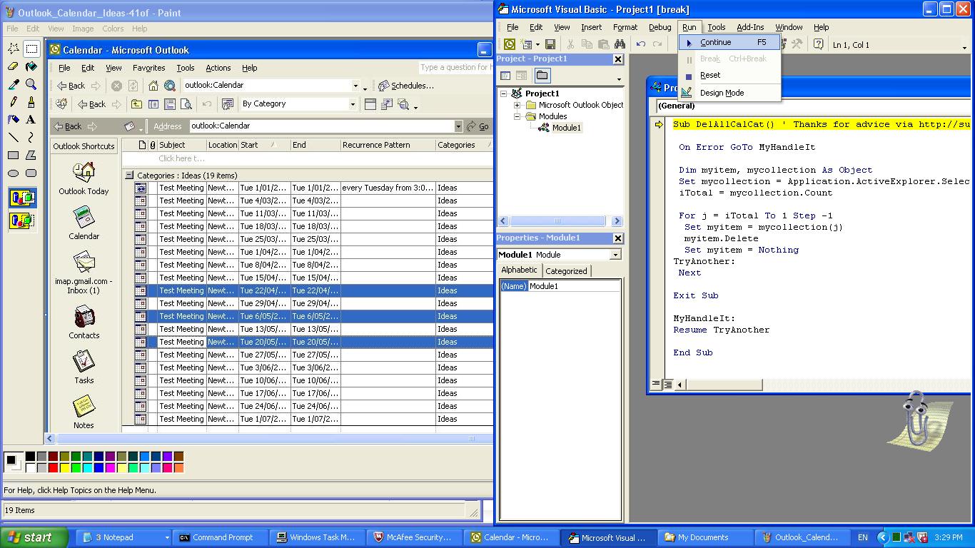Select the Free-Form Select tool in Paint
This screenshot has width=975, height=548.
point(14,49)
